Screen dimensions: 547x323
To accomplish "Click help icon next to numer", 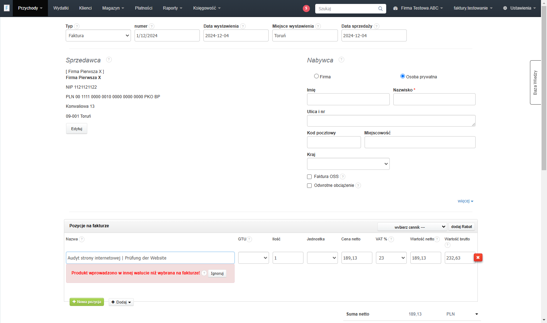I will pyautogui.click(x=152, y=26).
